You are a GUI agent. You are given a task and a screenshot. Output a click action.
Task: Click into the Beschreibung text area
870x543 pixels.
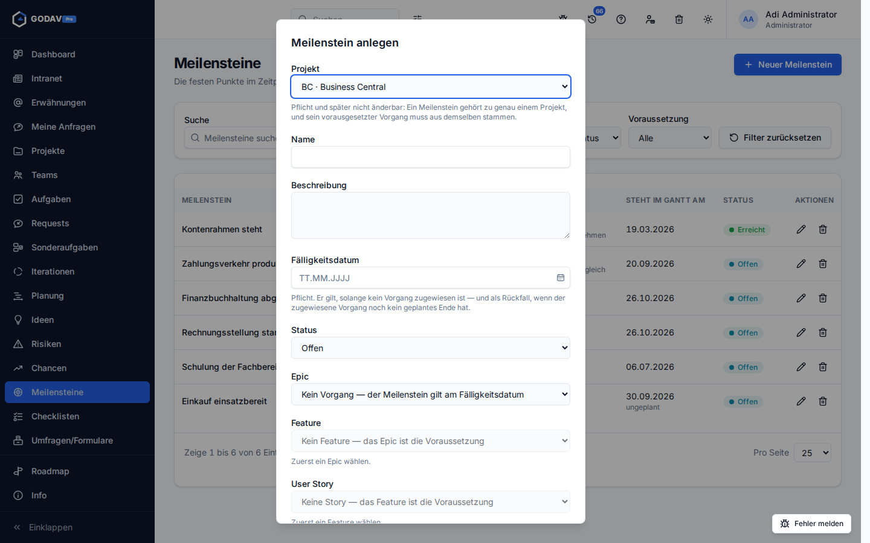click(431, 215)
